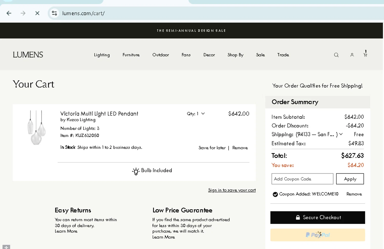The width and height of the screenshot is (384, 249).
Task: Open the Lighting menu
Action: click(x=102, y=55)
